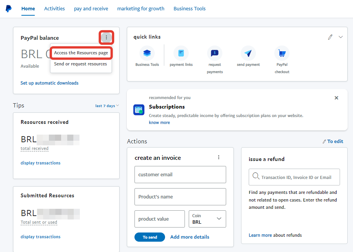
Task: Click display transactions under Resources received
Action: click(x=40, y=163)
